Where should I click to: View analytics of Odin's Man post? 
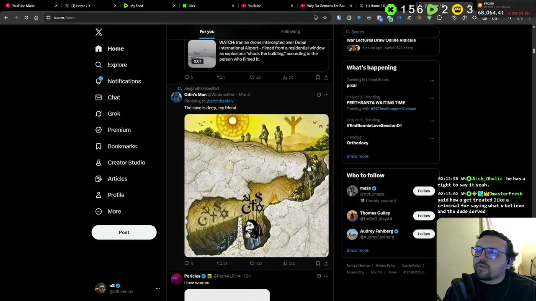tap(289, 263)
